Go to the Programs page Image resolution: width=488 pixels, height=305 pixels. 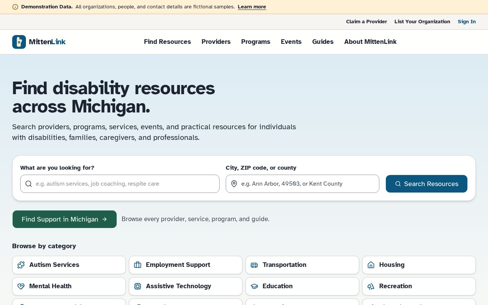point(256,42)
